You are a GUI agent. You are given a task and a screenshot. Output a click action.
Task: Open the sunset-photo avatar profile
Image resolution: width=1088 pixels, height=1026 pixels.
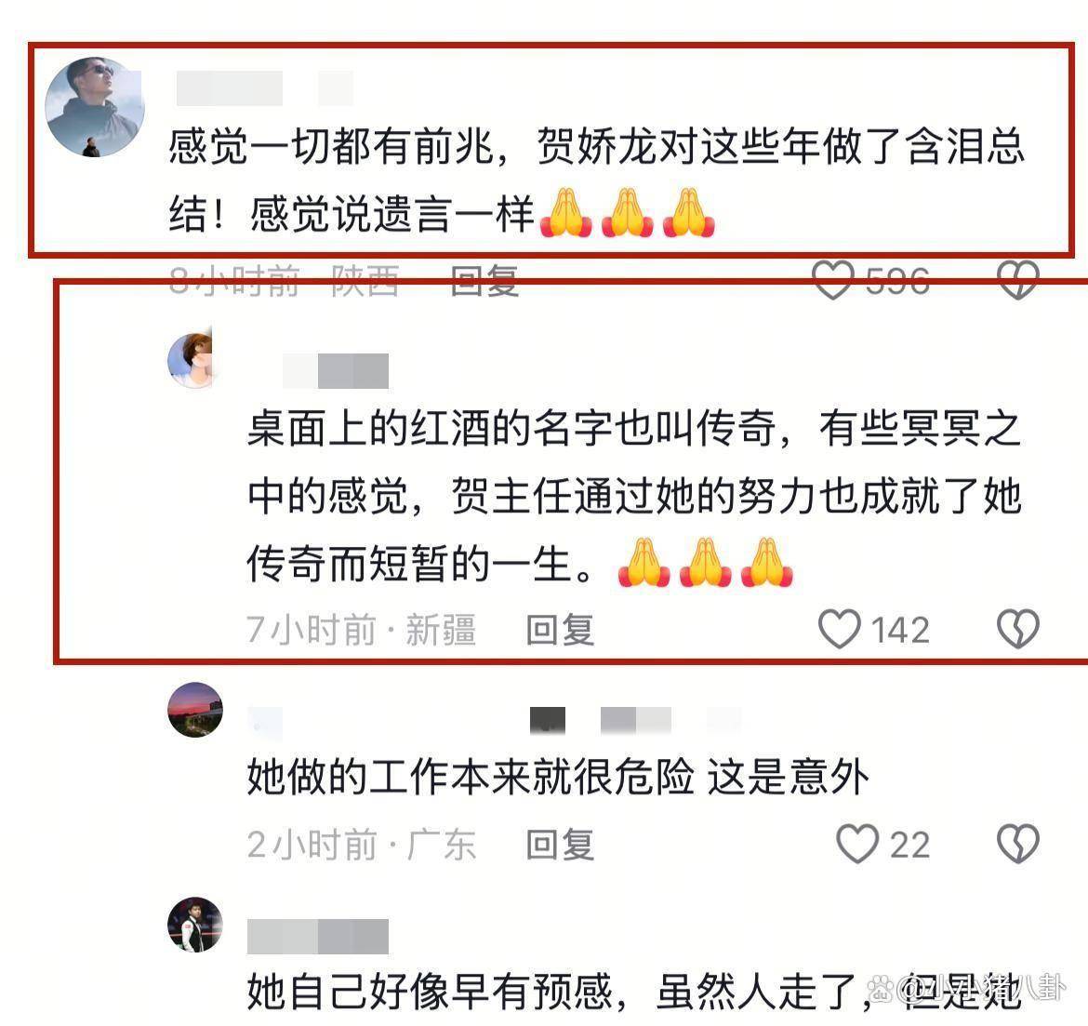point(195,710)
